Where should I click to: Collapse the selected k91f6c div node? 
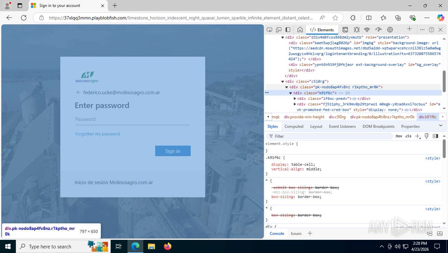pos(291,93)
